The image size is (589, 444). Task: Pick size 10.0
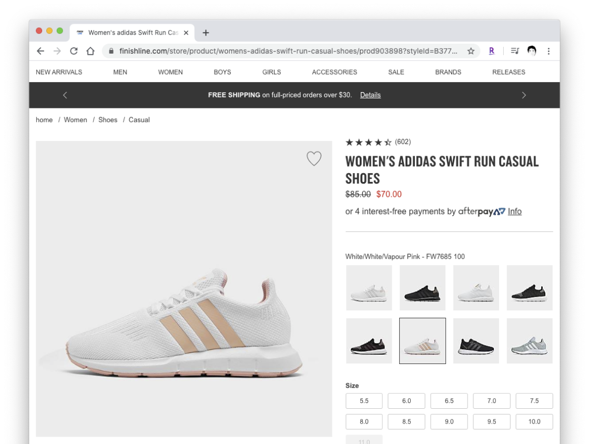[534, 422]
